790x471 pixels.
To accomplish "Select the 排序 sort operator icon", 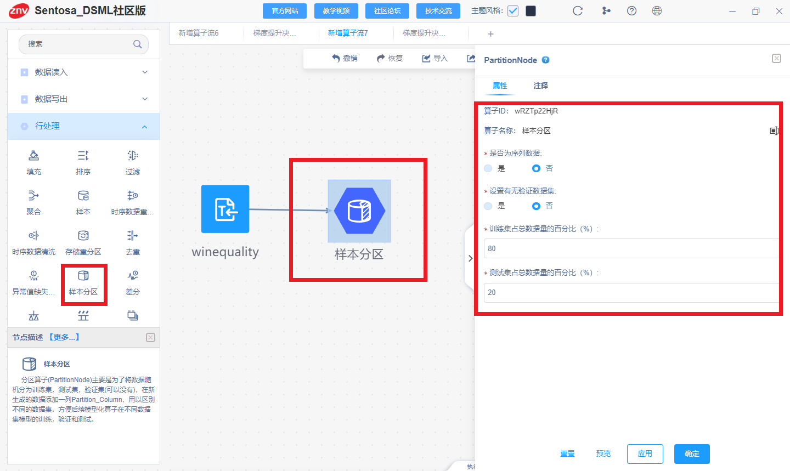I will click(83, 156).
